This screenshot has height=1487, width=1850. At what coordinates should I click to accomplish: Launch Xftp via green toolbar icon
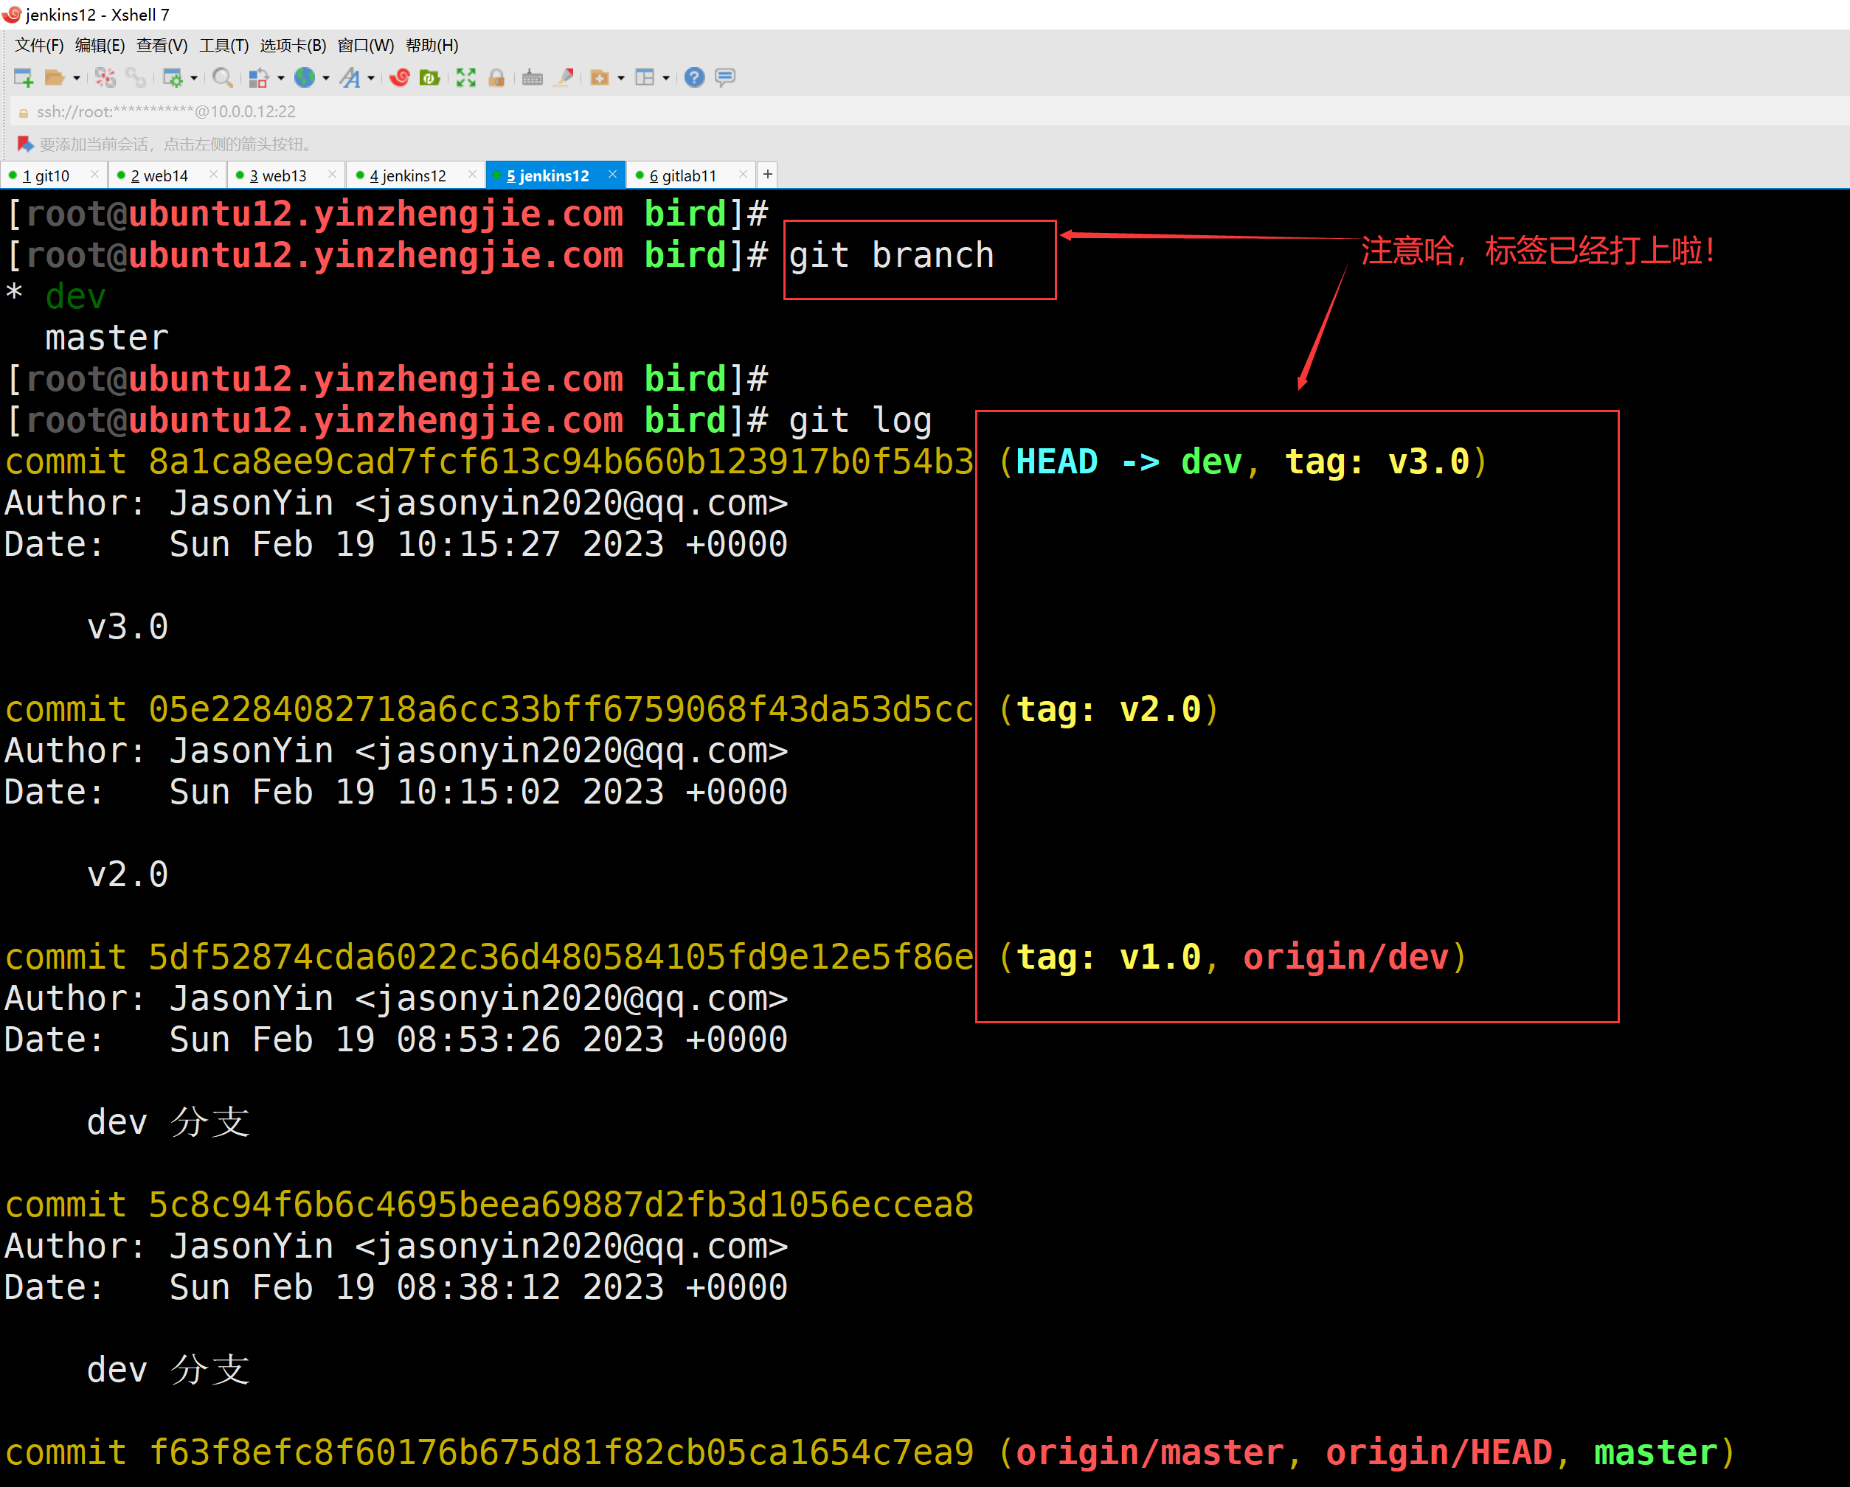[x=430, y=78]
